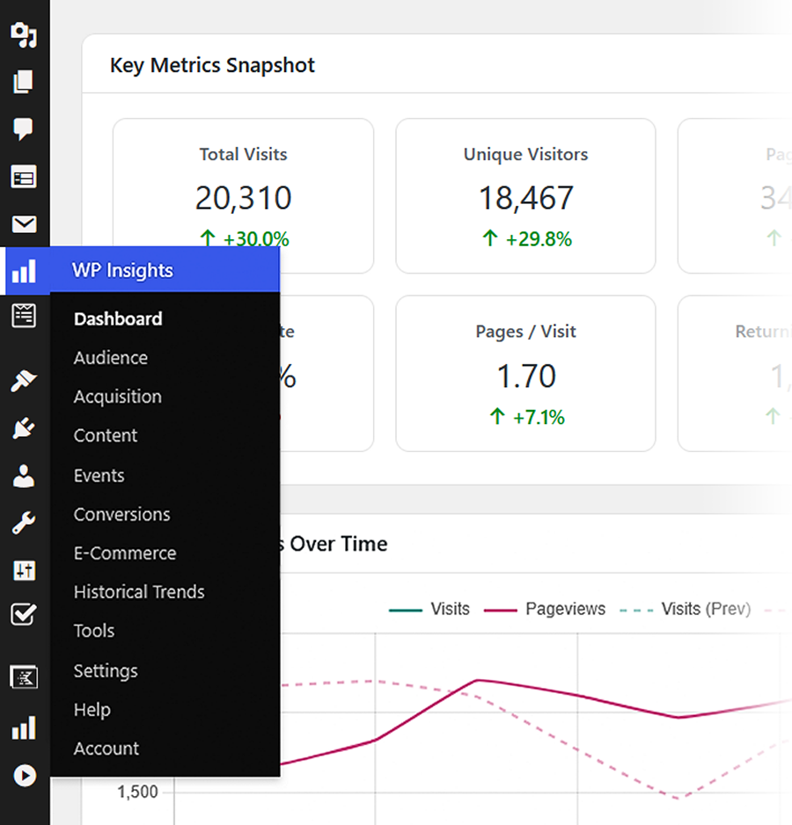Viewport: 792px width, 825px height.
Task: Click the form list icon below WP Insights
Action: [24, 316]
